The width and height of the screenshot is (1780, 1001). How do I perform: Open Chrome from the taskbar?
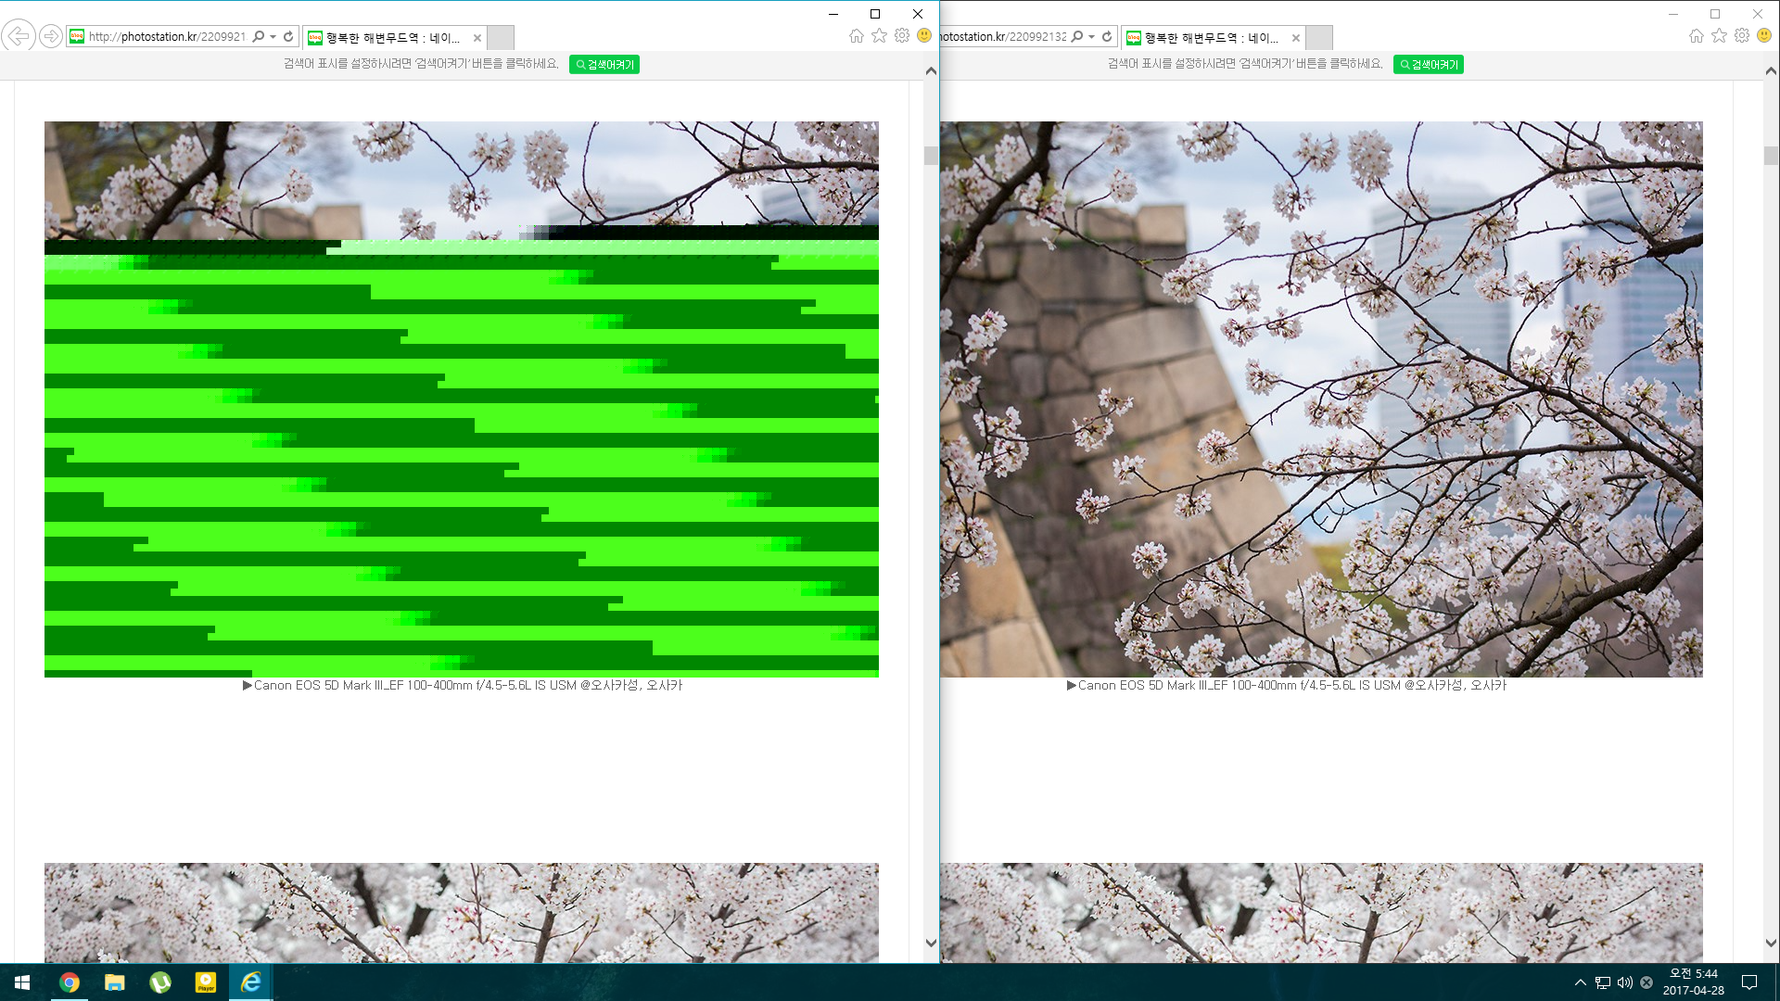[70, 982]
